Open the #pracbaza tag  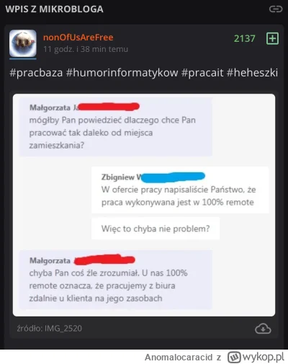(36, 73)
